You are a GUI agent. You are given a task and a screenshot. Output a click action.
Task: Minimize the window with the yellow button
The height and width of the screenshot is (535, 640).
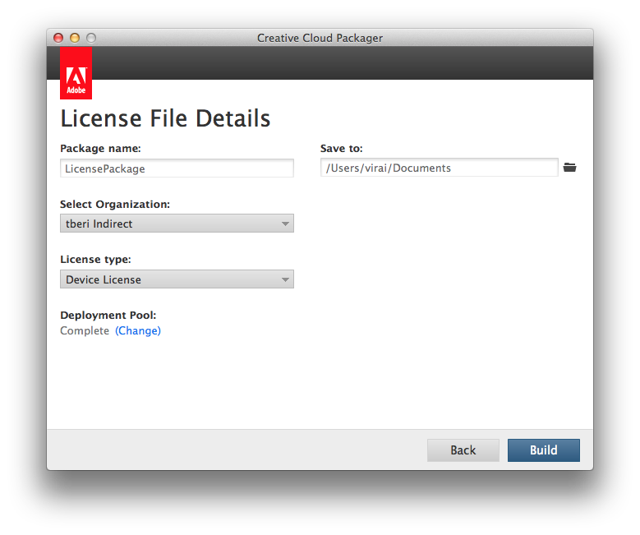coord(75,38)
